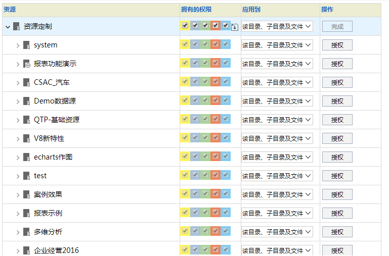Click the folder icon beside V8新特性
Viewport: 389px width, 256px height.
26,138
